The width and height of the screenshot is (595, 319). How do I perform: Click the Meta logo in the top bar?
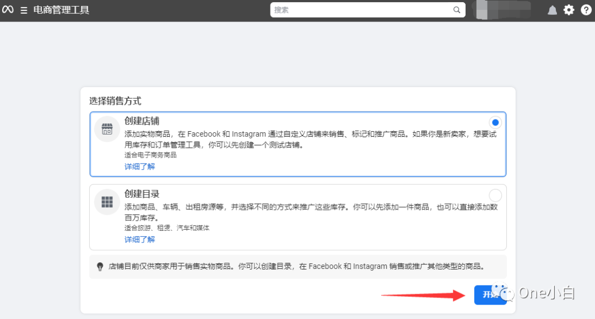tap(8, 9)
